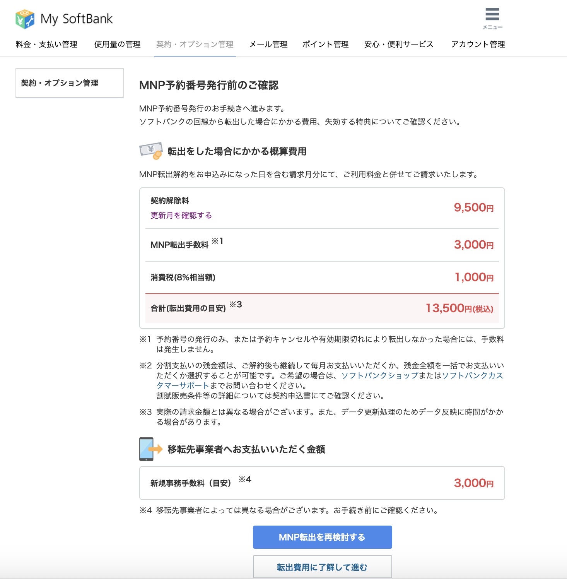Go to アカウント管理 page
The height and width of the screenshot is (579, 567).
click(478, 45)
